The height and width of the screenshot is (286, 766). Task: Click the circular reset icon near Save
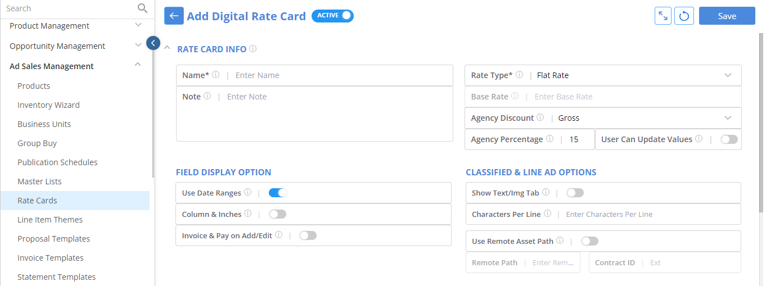click(684, 16)
